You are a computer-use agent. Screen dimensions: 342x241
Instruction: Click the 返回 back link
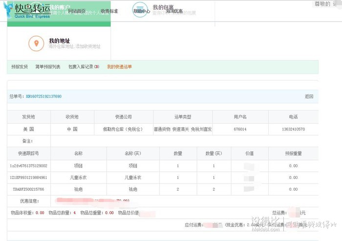(x=309, y=96)
